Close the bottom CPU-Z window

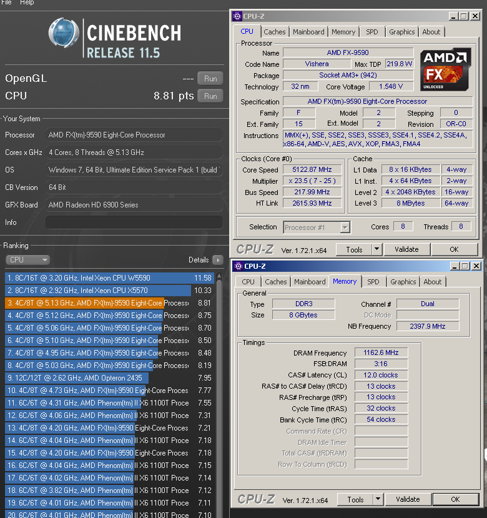pyautogui.click(x=476, y=266)
